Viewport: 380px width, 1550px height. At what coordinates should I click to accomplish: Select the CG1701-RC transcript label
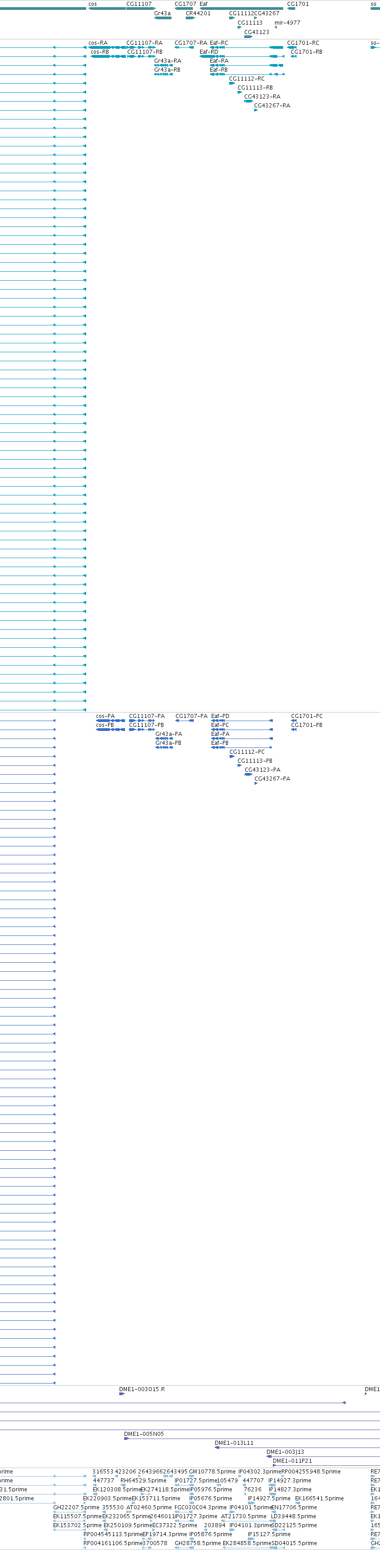(303, 43)
